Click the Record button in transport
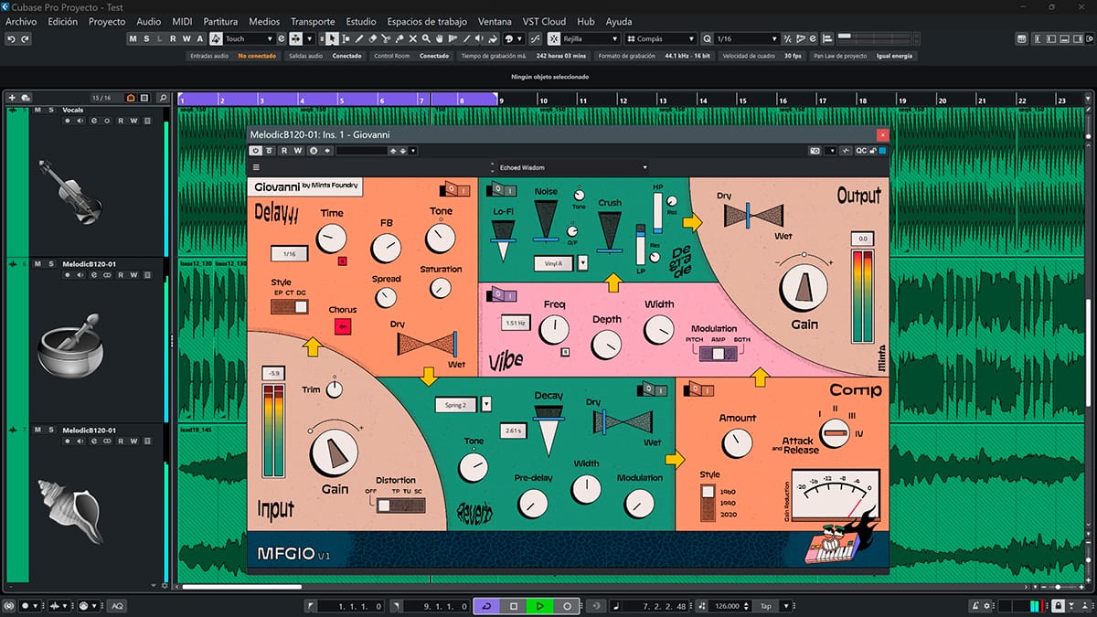This screenshot has height=617, width=1097. (x=567, y=606)
